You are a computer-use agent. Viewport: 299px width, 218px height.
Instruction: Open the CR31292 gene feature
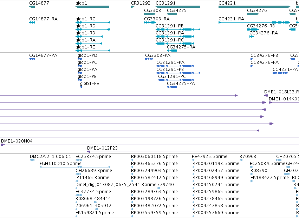pos(132,7)
